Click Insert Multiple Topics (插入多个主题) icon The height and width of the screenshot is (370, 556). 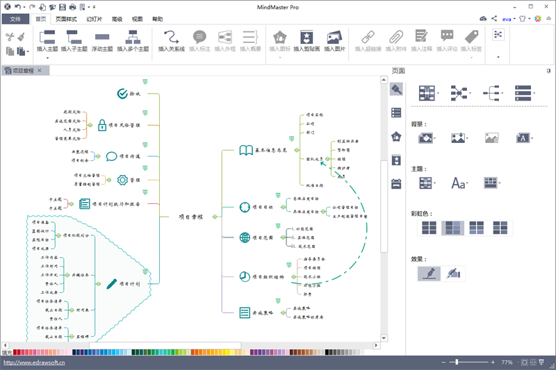pyautogui.click(x=133, y=37)
